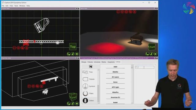Viewport: 196px width, 110px height.
Task: Expand the AlienPro manufacturer entry
Action: pos(115,92)
